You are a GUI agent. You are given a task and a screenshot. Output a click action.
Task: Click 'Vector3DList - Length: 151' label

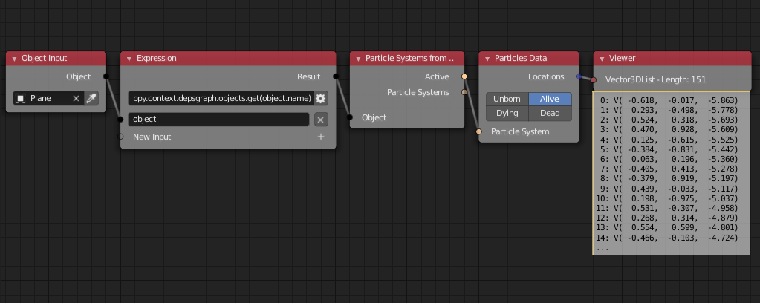coord(655,80)
